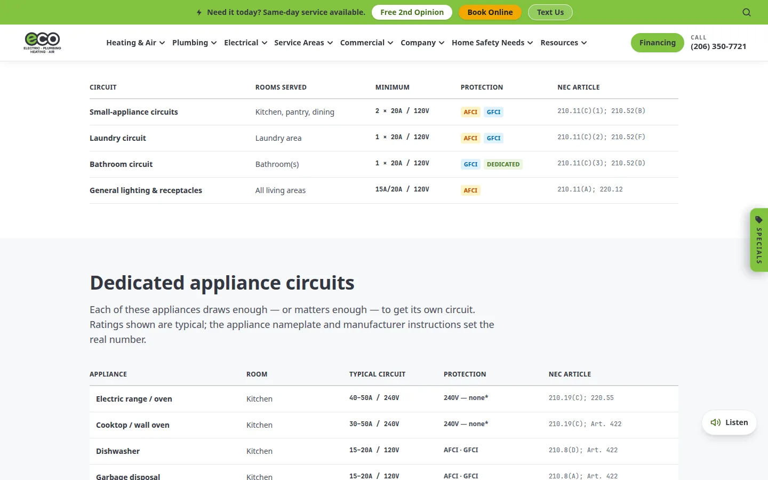Viewport: 768px width, 480px height.
Task: Click the Dedicated appliance circuits heading
Action: tap(222, 283)
